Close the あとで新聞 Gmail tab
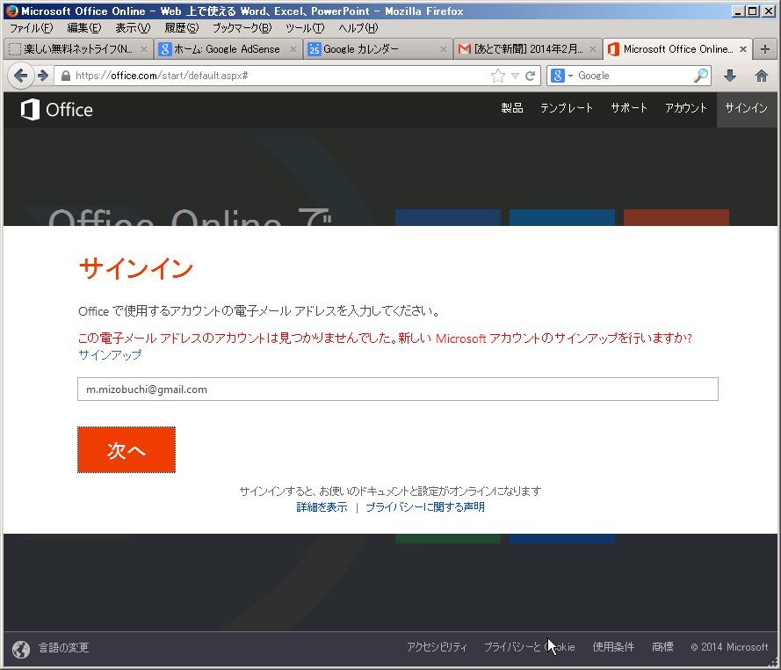The width and height of the screenshot is (781, 670). 593,49
